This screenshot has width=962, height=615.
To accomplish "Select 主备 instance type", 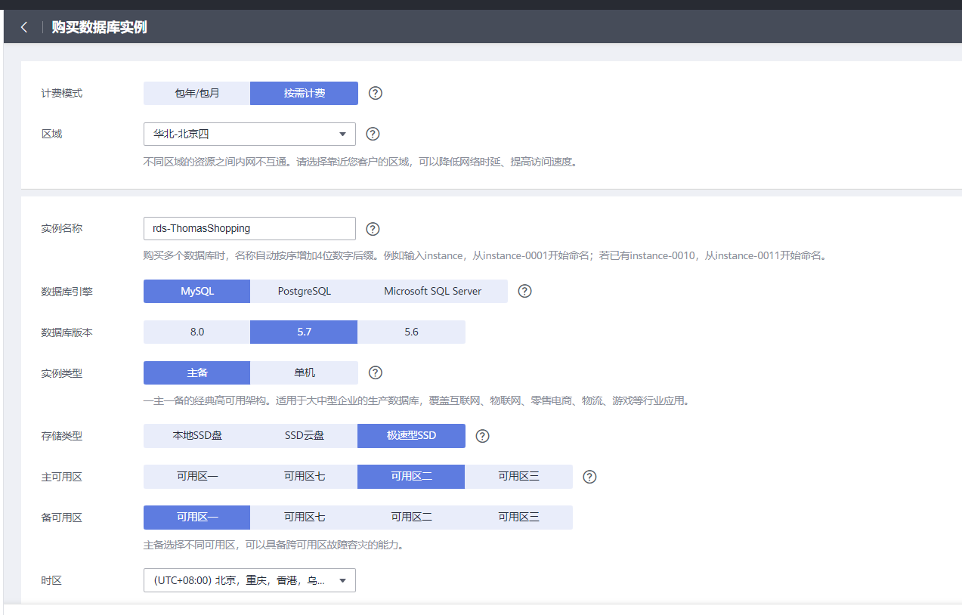I will [x=196, y=372].
